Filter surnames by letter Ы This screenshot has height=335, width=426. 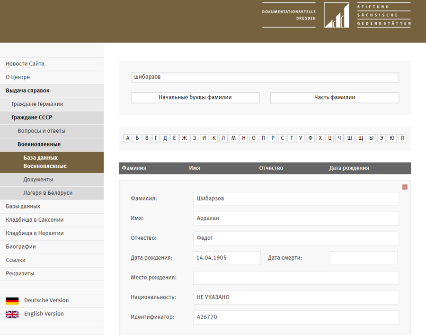coord(371,138)
